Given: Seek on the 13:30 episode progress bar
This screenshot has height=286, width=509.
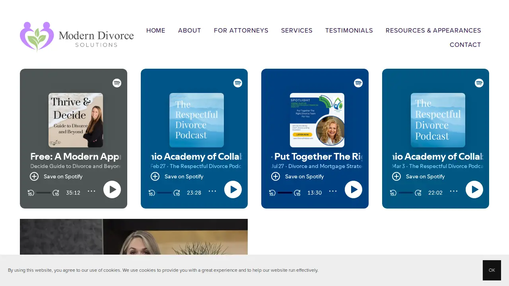Looking at the screenshot, I should click(285, 193).
